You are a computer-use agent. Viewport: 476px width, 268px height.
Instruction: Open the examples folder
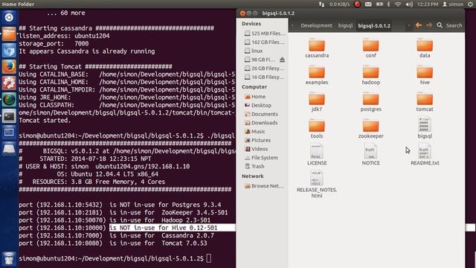(317, 74)
